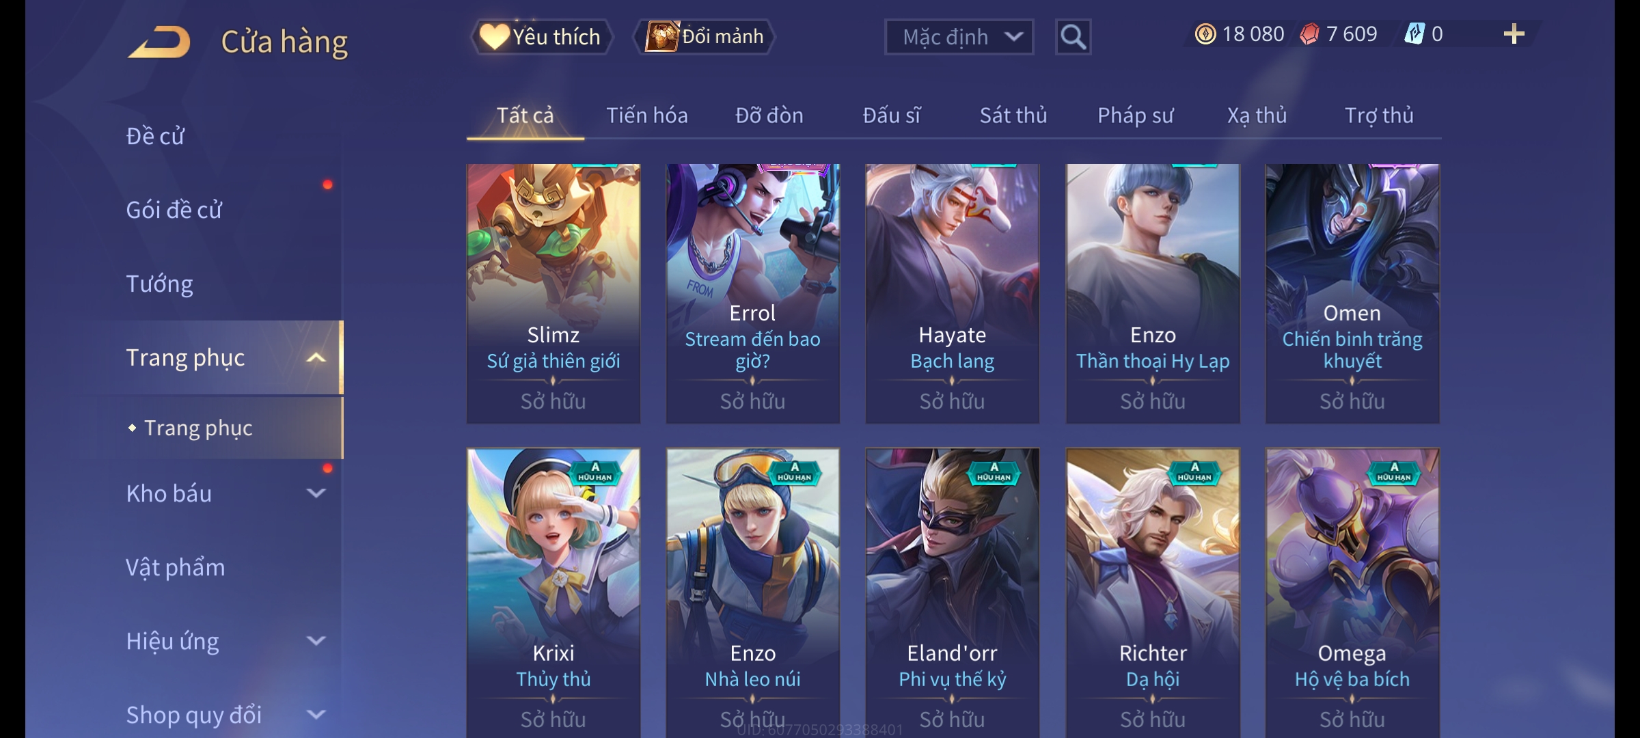The height and width of the screenshot is (738, 1640).
Task: Select the Tiến hóa tab
Action: click(646, 115)
